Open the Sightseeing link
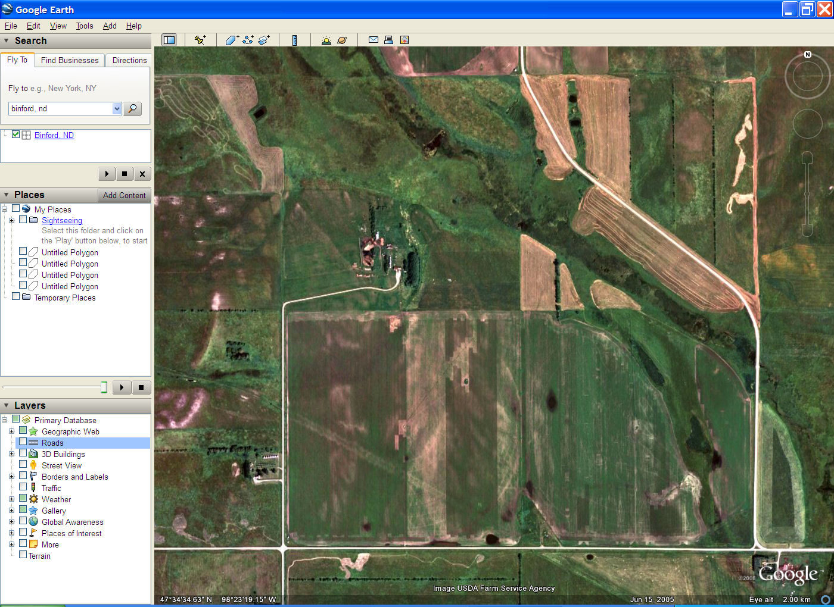The height and width of the screenshot is (607, 834). (x=62, y=220)
